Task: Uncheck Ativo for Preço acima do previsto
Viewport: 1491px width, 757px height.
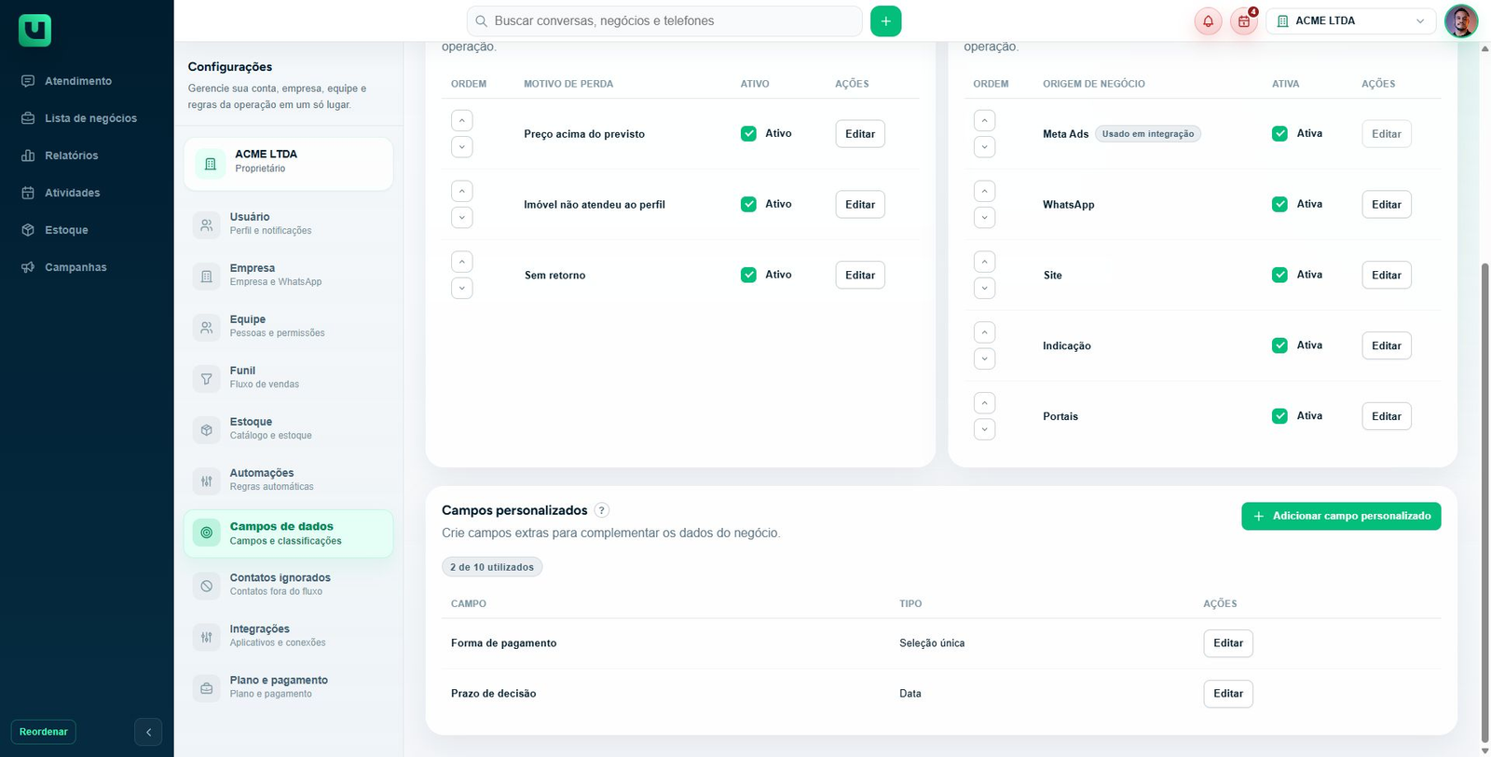Action: [748, 133]
